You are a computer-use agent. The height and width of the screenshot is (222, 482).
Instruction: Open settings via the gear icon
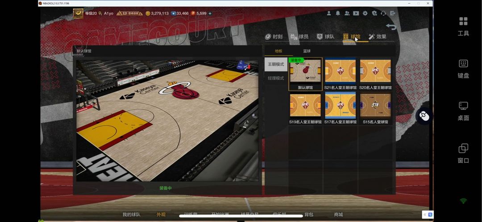point(365,13)
